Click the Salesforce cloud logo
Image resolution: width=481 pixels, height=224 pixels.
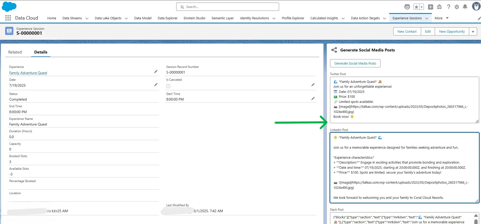[x=9, y=7]
